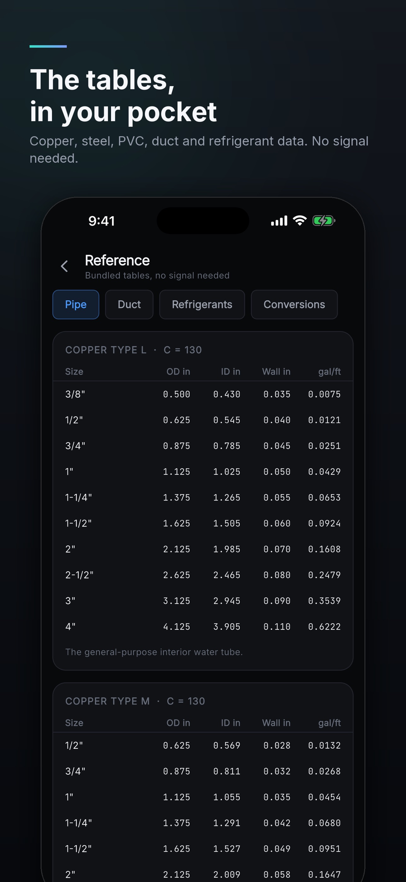Screen dimensions: 406x882
Task: Tap the back chevron beside Reference
Action: (64, 266)
